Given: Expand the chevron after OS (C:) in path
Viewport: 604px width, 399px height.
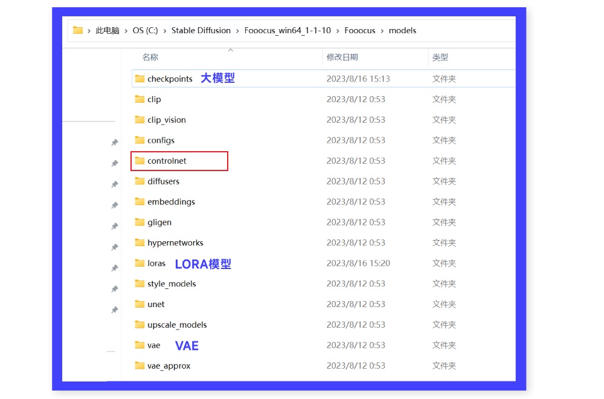Looking at the screenshot, I should [x=164, y=31].
